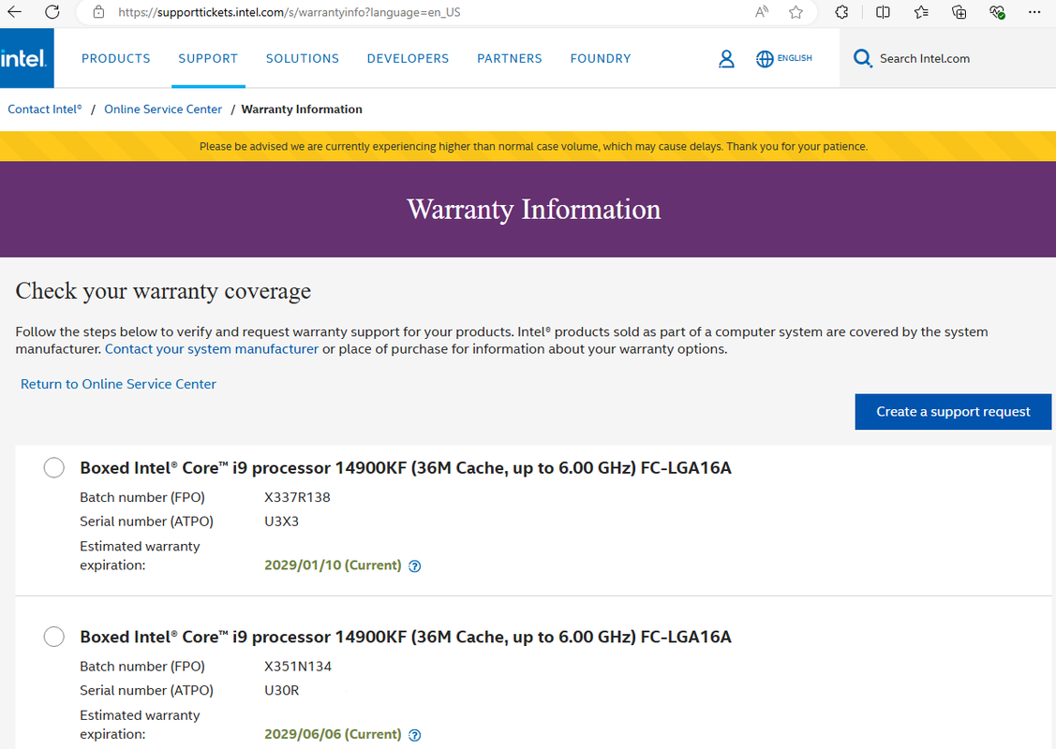This screenshot has height=749, width=1056.
Task: Open help icon next to 2029/06/06 expiration
Action: coord(415,735)
